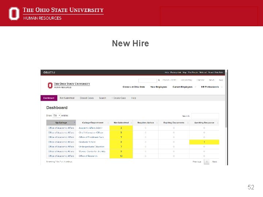Click Awaiting Response count 1 for Graduate School
Screen dimensions: 263x197
[204, 142]
